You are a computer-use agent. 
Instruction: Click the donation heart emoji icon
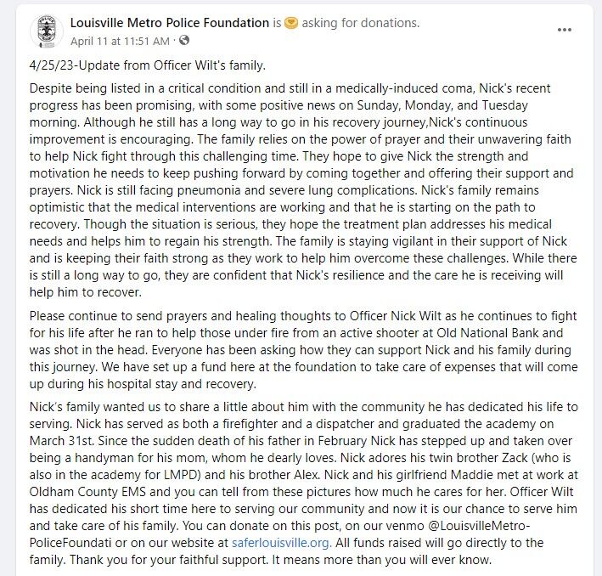291,22
